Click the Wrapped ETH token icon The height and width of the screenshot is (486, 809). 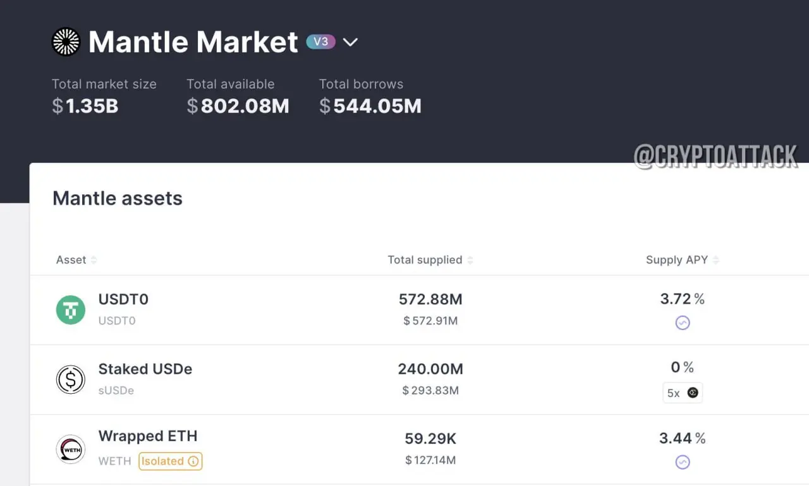[x=71, y=449]
